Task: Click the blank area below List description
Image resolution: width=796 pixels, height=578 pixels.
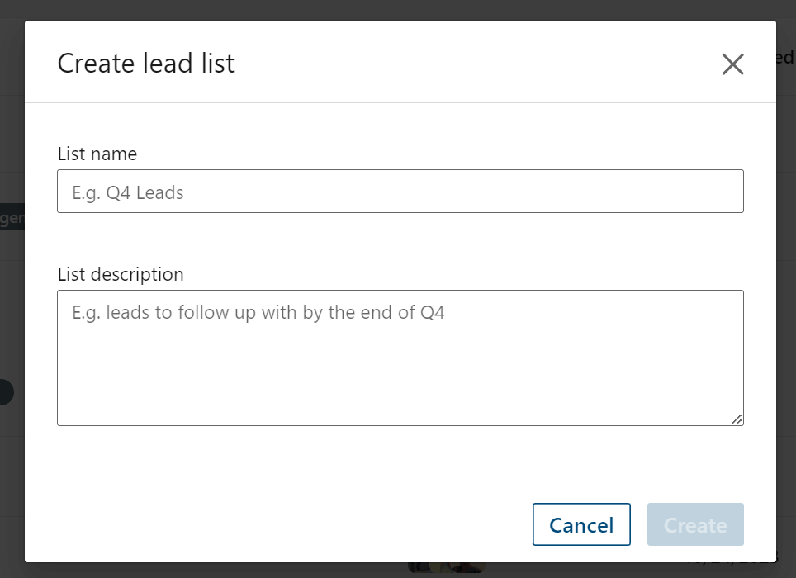Action: (x=400, y=455)
